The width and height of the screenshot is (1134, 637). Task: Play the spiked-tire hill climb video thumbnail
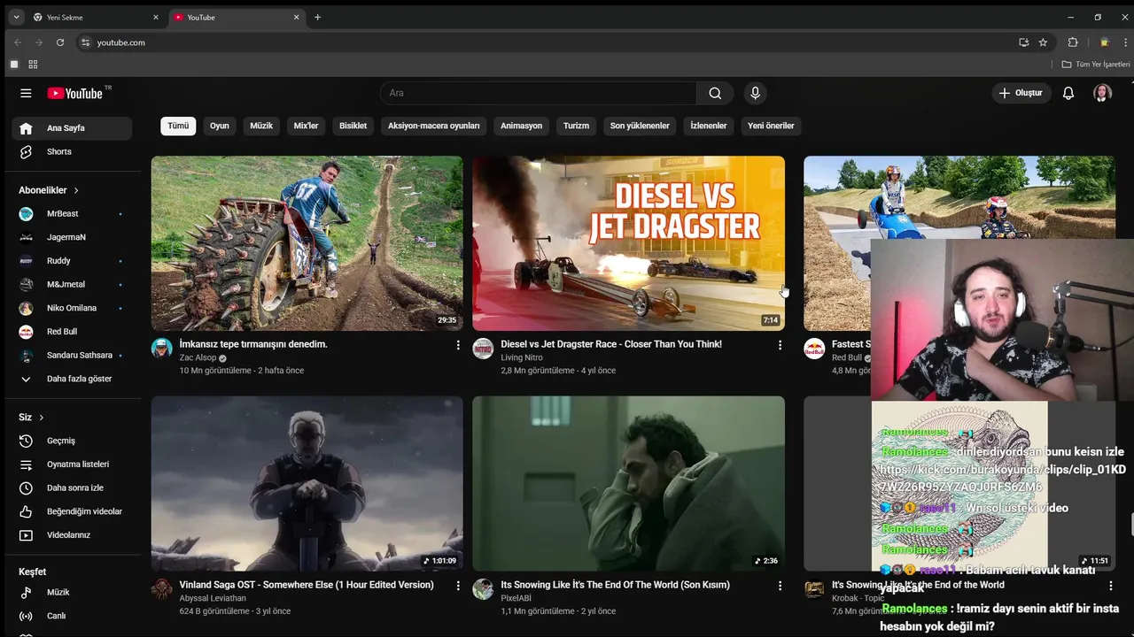click(307, 243)
